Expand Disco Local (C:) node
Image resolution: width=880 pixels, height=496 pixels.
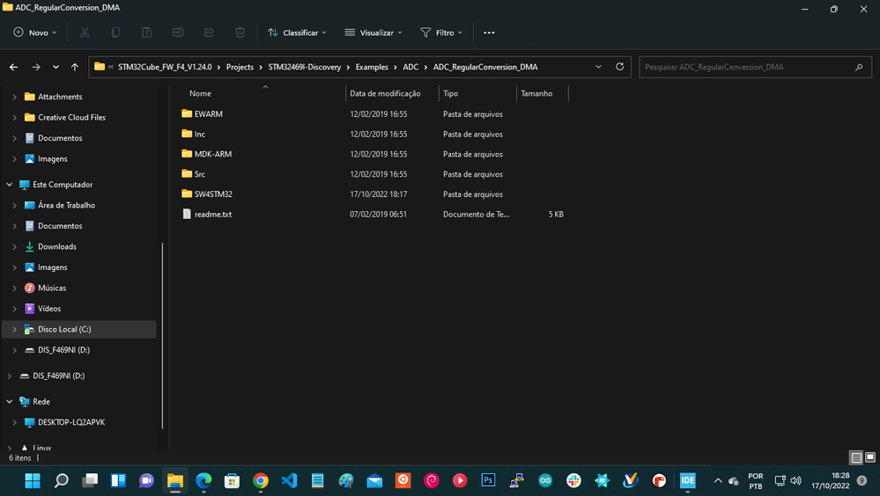(15, 330)
